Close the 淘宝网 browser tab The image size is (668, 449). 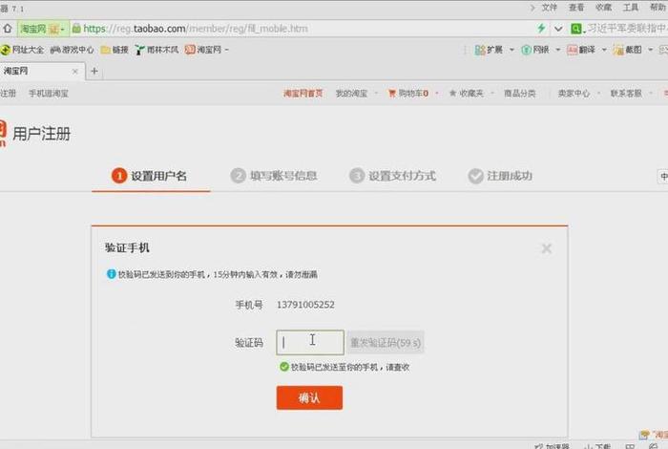click(x=75, y=72)
